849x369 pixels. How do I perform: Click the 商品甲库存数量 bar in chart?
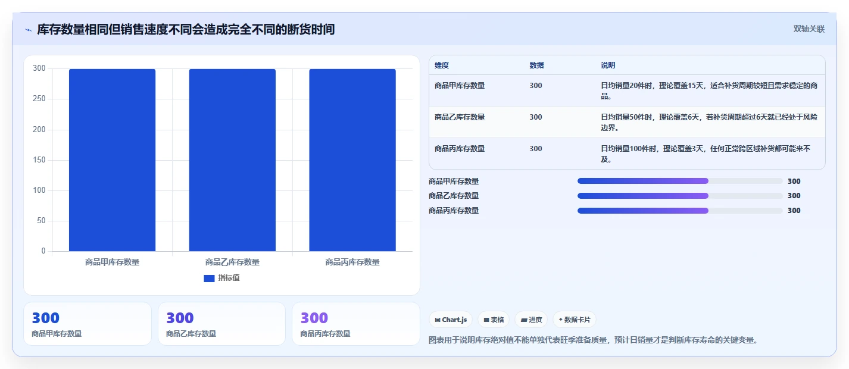112,160
